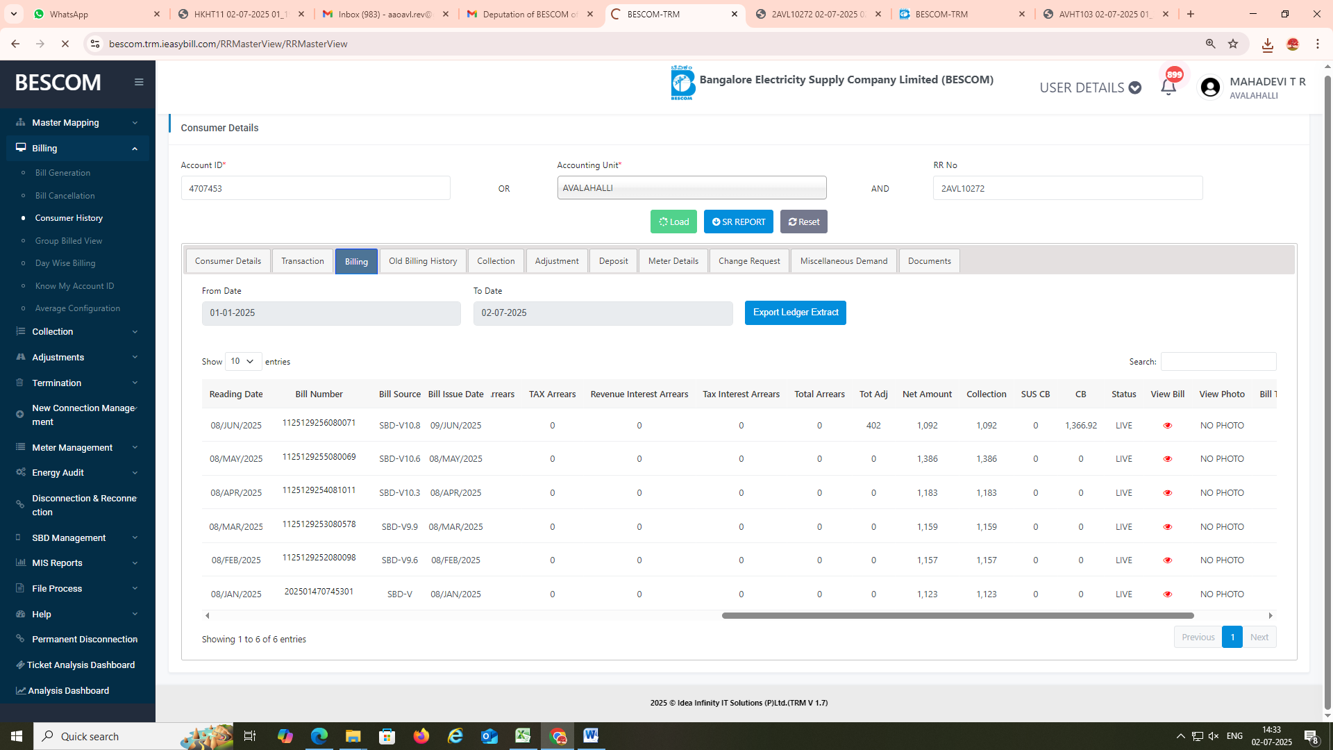The image size is (1333, 750).
Task: Open the browser zoom magnifier icon
Action: click(x=1210, y=44)
